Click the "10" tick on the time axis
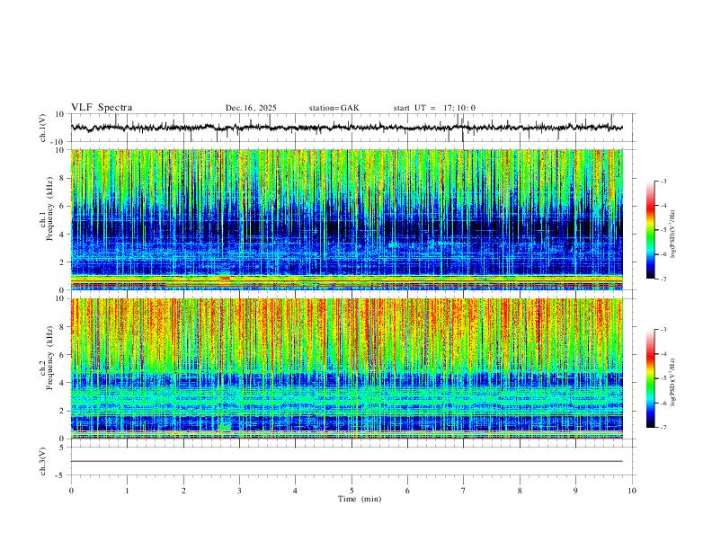 tap(632, 491)
